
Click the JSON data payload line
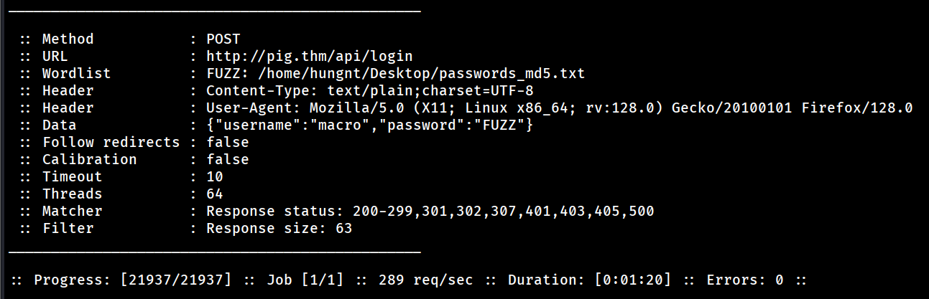[369, 125]
